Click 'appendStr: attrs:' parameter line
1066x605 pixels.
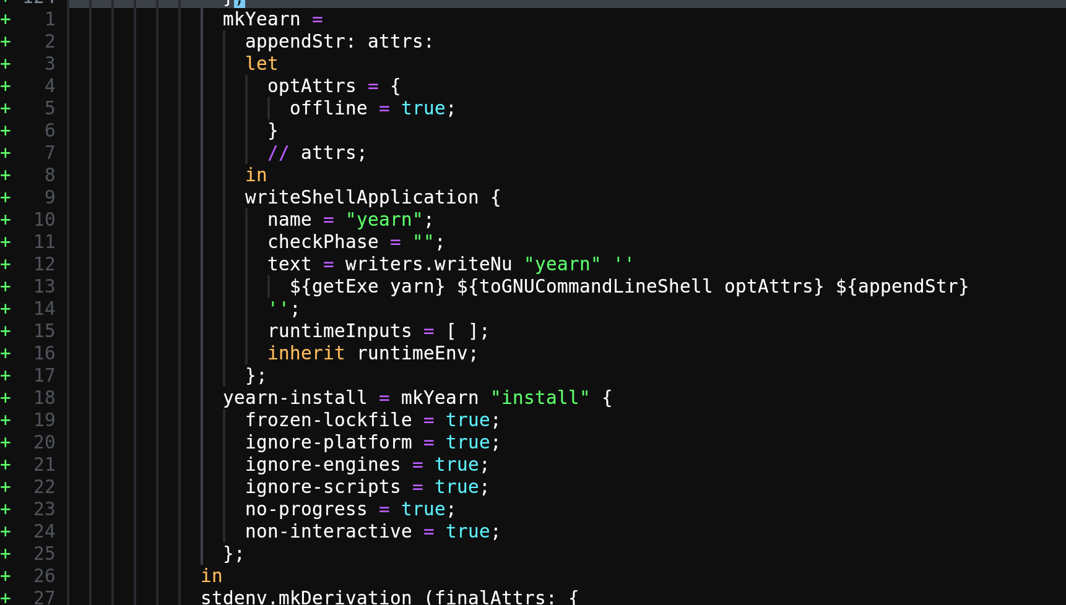[x=339, y=42]
